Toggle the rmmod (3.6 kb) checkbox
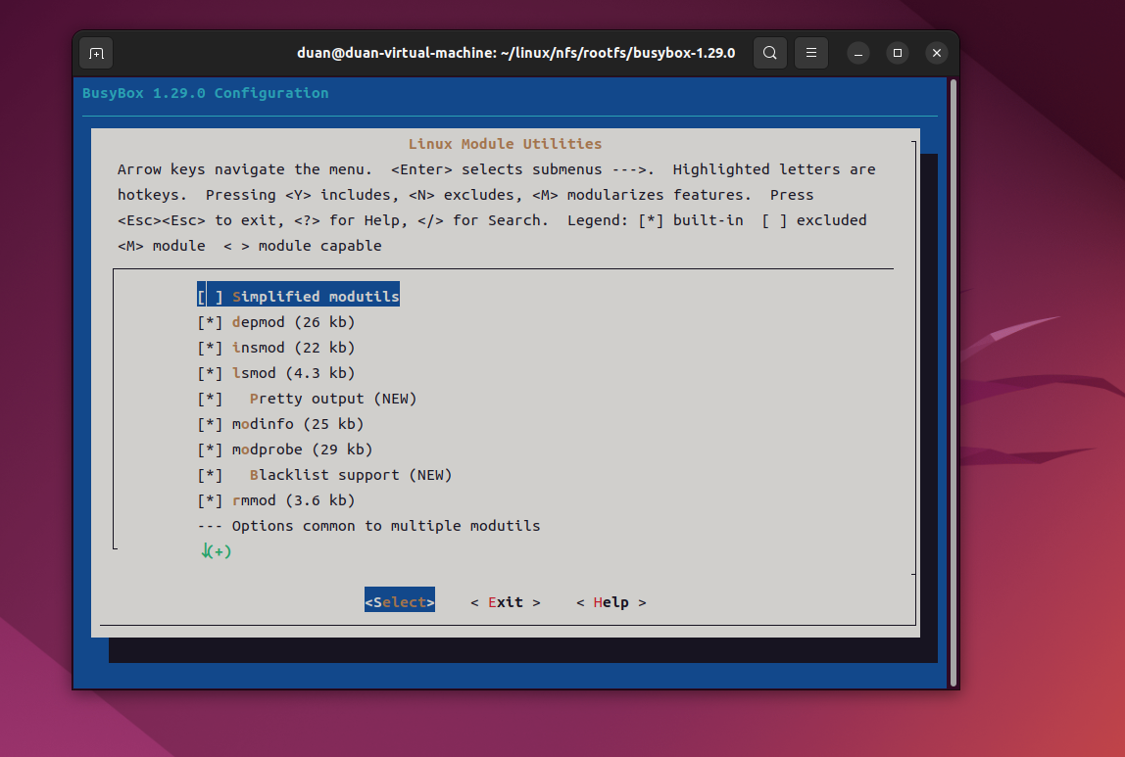The height and width of the screenshot is (757, 1125). [x=211, y=500]
